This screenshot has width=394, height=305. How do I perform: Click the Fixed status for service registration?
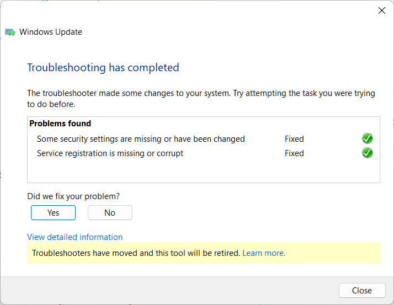click(294, 153)
